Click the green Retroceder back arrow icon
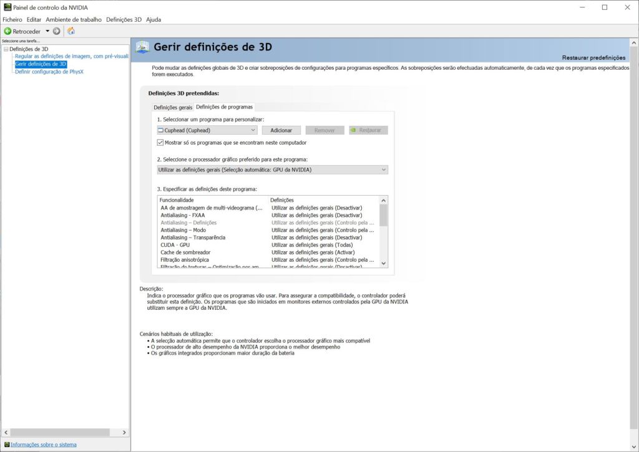The width and height of the screenshot is (639, 452). (x=7, y=31)
